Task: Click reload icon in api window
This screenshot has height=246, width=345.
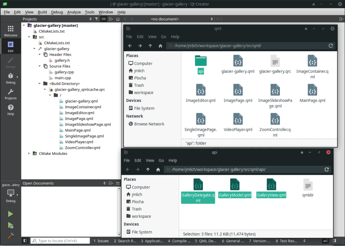Action: (326, 169)
